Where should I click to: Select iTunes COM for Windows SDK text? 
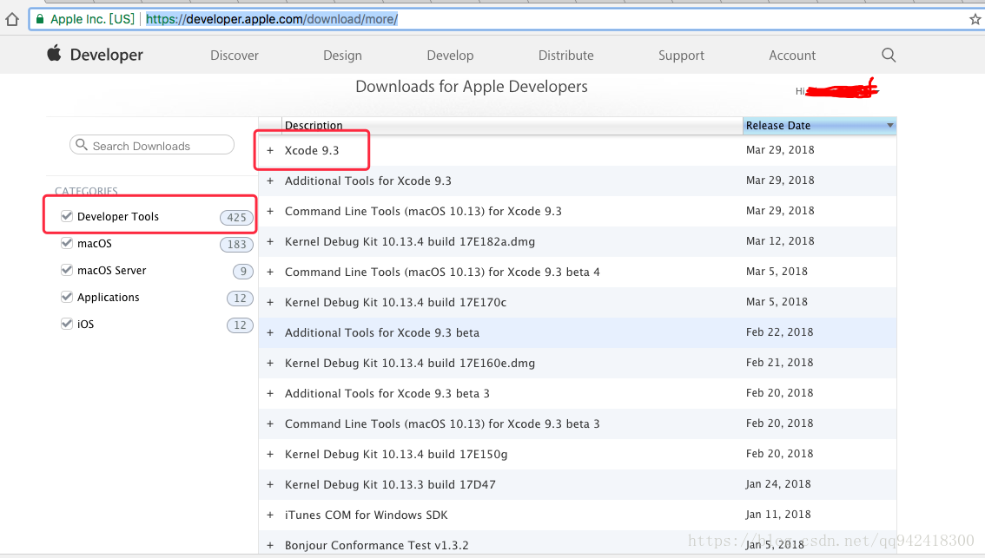(367, 515)
